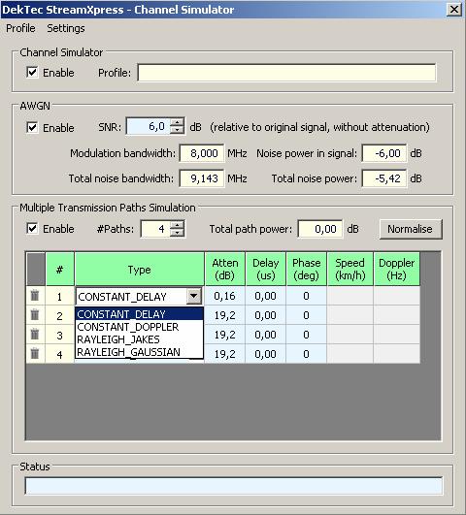Click the Normalise button
Screen dimensions: 466x515
tap(411, 229)
